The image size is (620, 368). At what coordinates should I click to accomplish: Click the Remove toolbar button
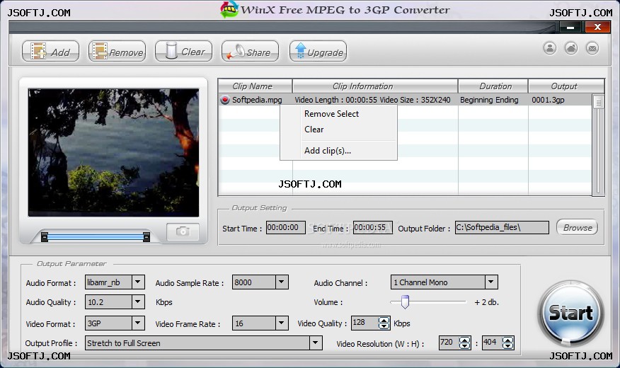point(117,52)
